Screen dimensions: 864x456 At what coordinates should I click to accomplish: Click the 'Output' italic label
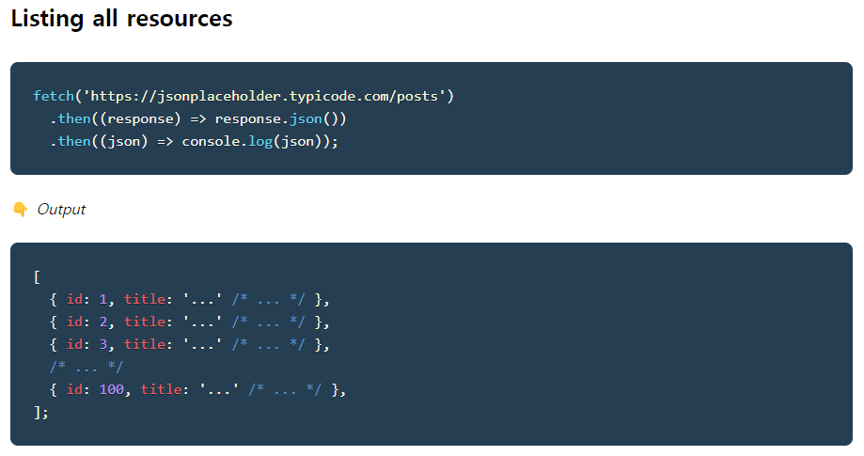click(61, 210)
